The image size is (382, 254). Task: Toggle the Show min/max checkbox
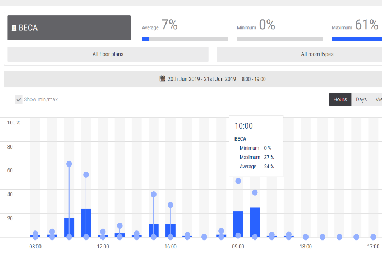point(19,100)
